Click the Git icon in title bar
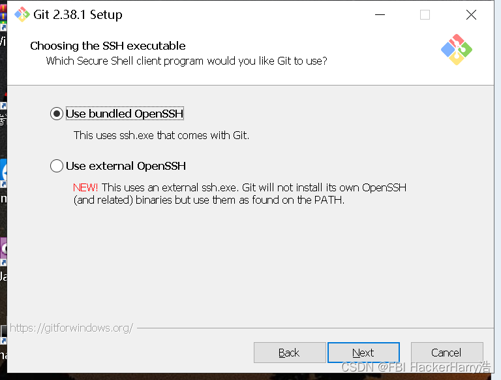Image resolution: width=501 pixels, height=380 pixels. click(22, 14)
